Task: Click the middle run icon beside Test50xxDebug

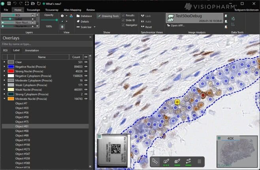Action: pos(226,21)
